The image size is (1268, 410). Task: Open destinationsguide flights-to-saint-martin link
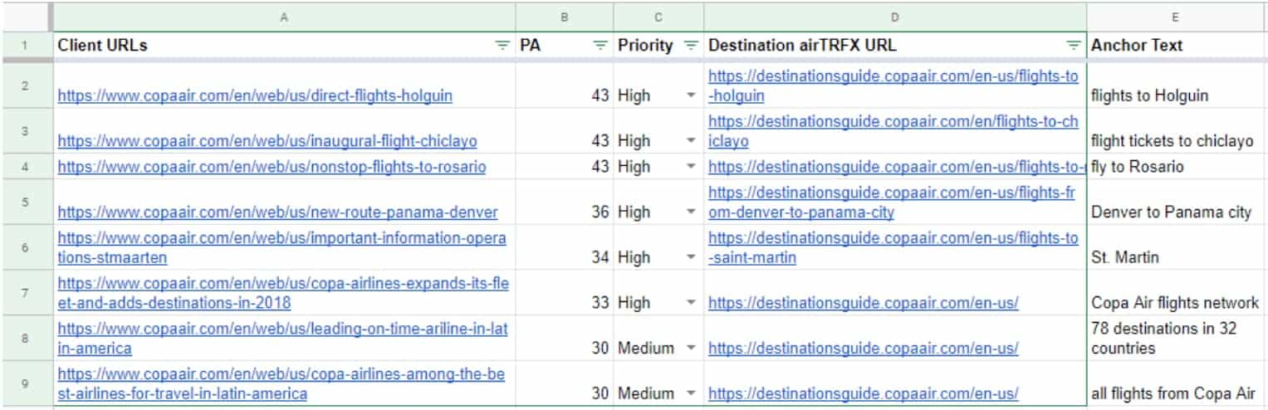click(893, 247)
